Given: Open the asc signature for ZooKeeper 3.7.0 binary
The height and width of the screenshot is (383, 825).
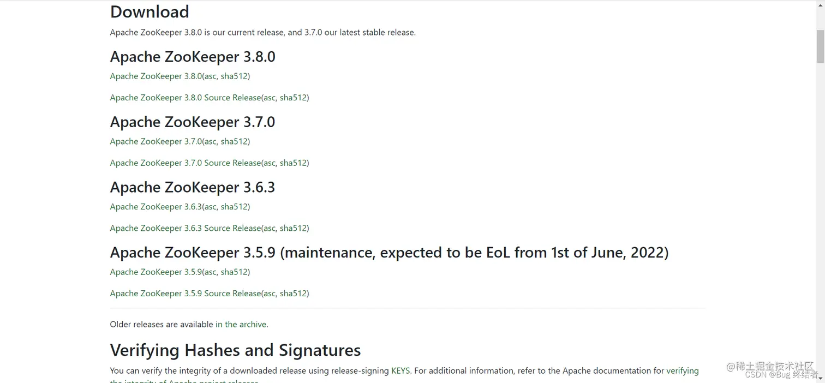Looking at the screenshot, I should [210, 141].
